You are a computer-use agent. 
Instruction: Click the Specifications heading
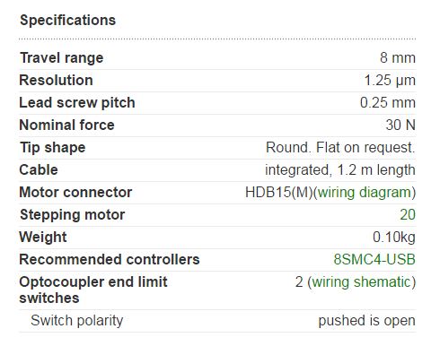pos(67,21)
